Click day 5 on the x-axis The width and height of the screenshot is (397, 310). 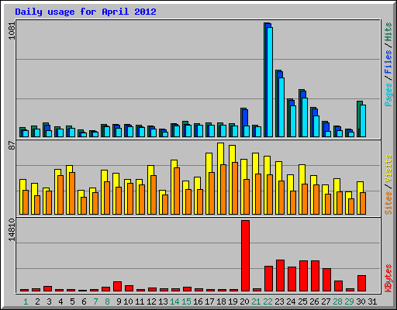(x=72, y=301)
